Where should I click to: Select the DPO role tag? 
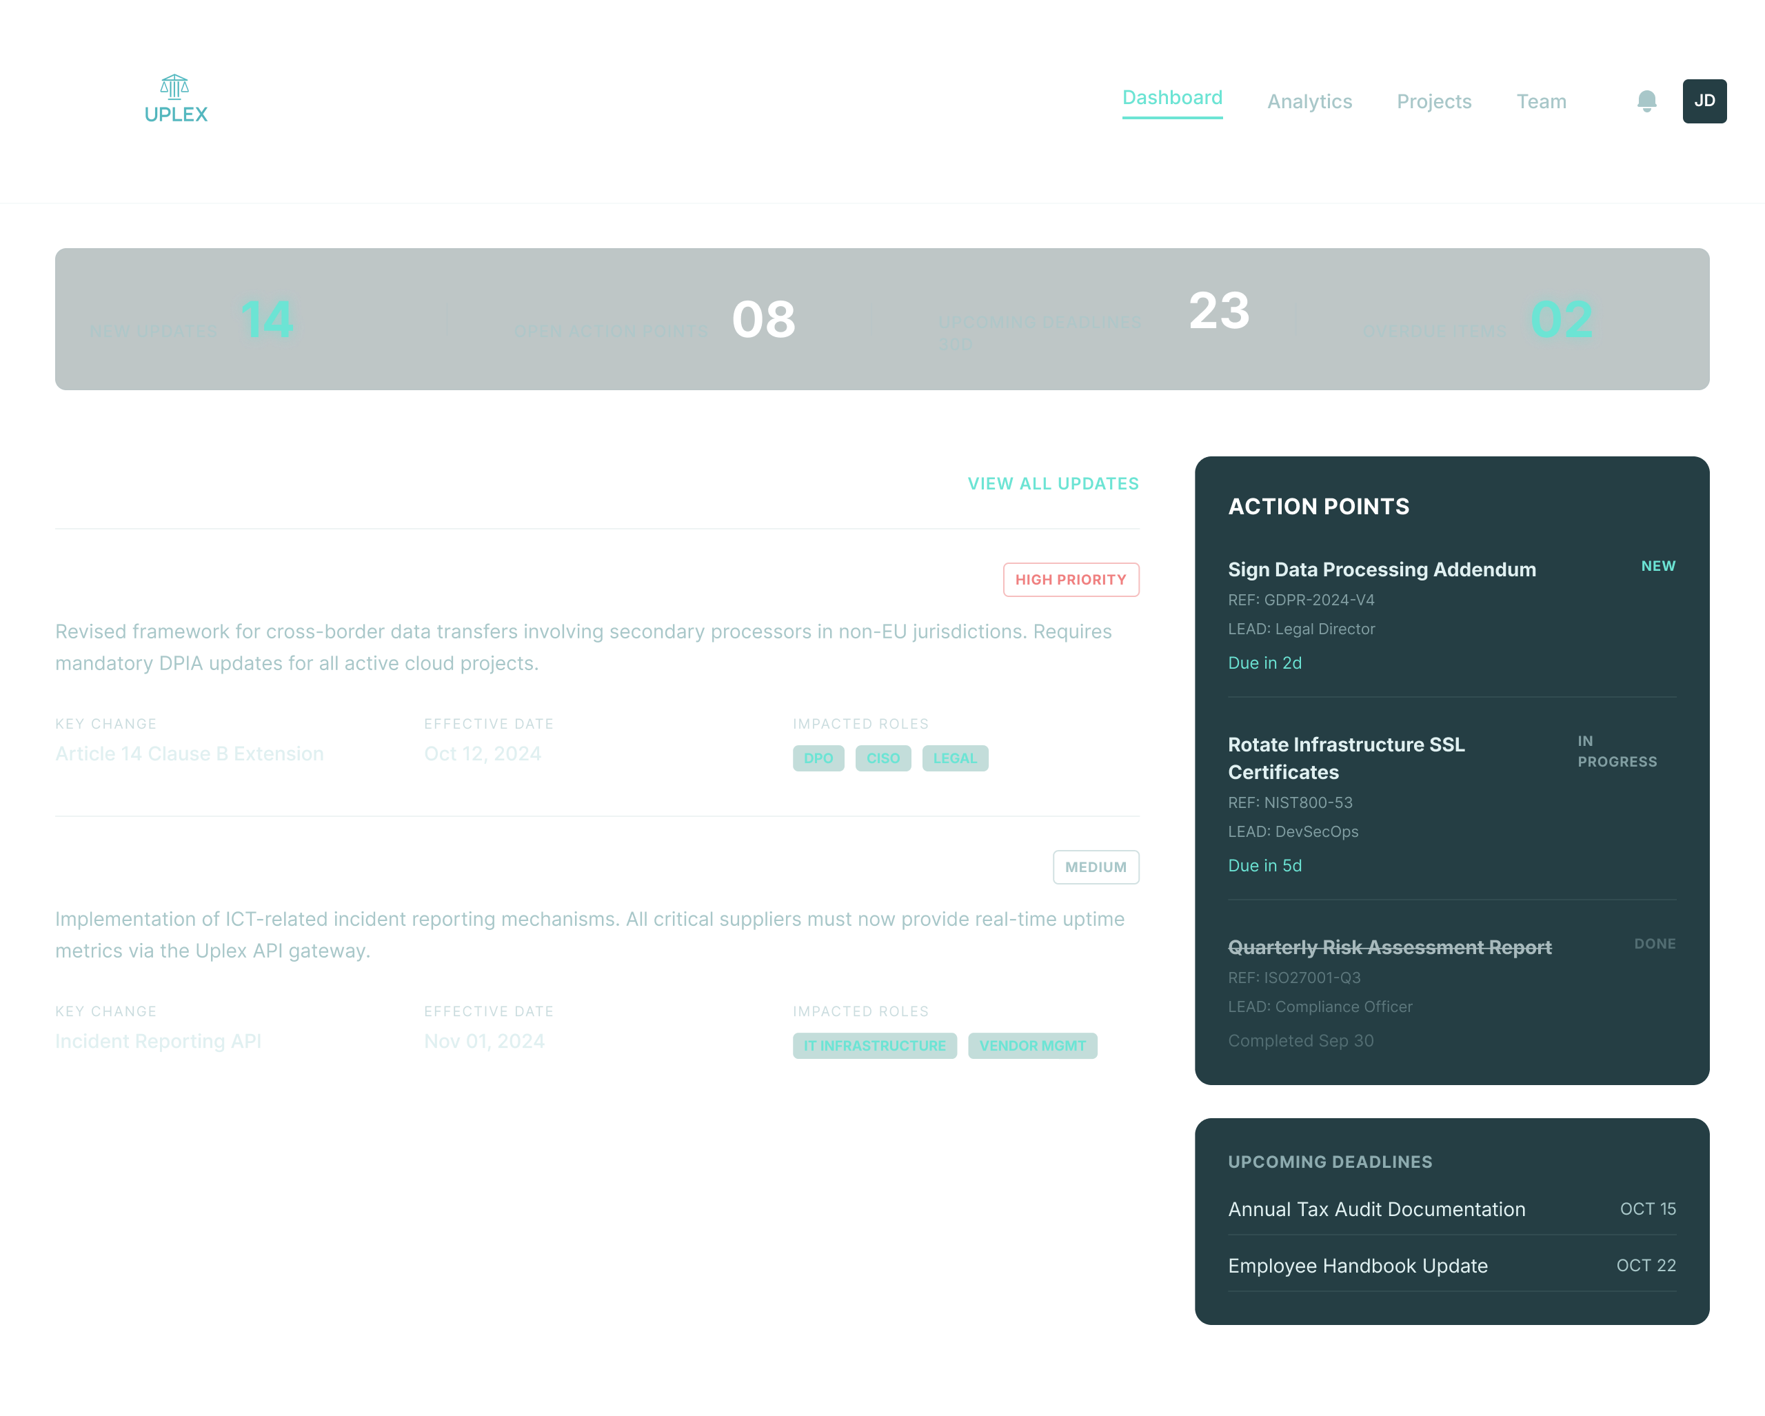tap(817, 758)
